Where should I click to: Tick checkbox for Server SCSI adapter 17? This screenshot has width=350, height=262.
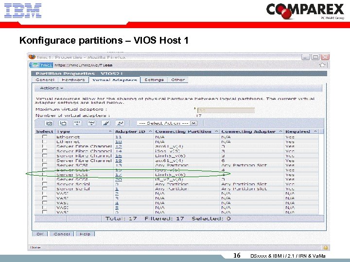tap(45, 175)
